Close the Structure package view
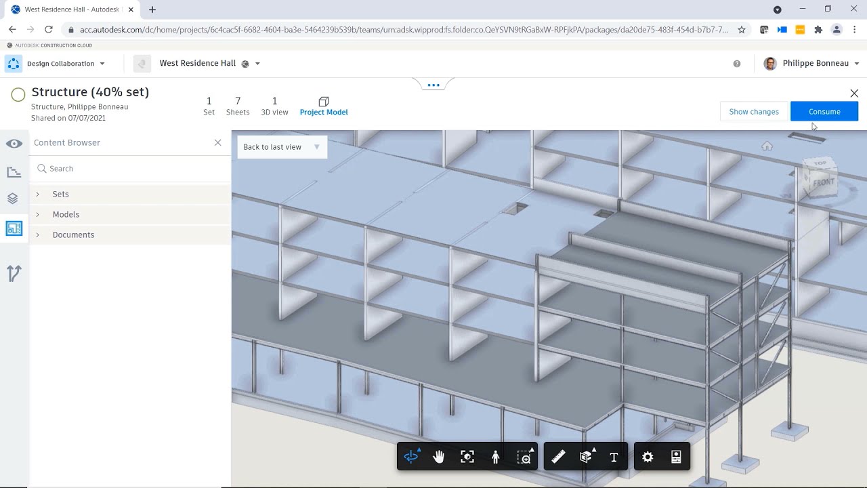867x488 pixels. [854, 94]
